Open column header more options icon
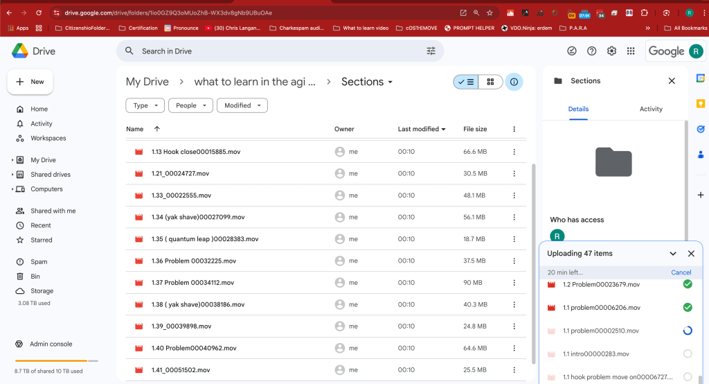709x384 pixels. (514, 129)
